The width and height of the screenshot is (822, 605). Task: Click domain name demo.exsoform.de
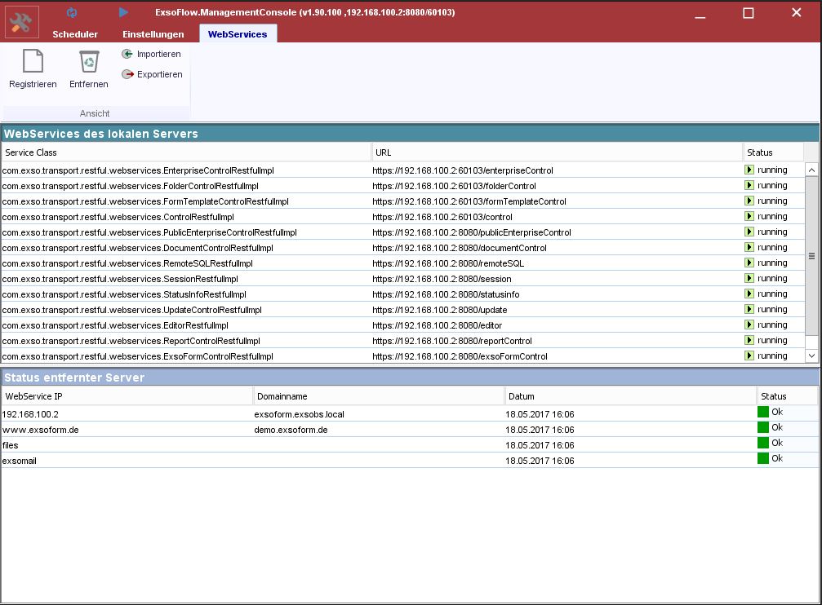(x=291, y=430)
